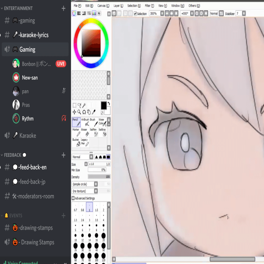Flip the view horizontally icon
The height and width of the screenshot is (264, 264).
click(222, 13)
